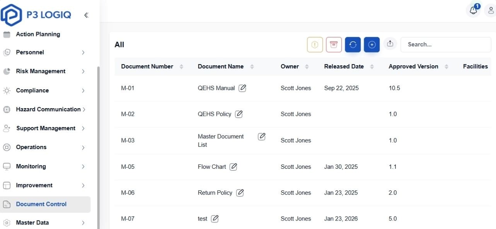Click the Action Planning calendar icon
The image size is (496, 229).
(x=7, y=34)
